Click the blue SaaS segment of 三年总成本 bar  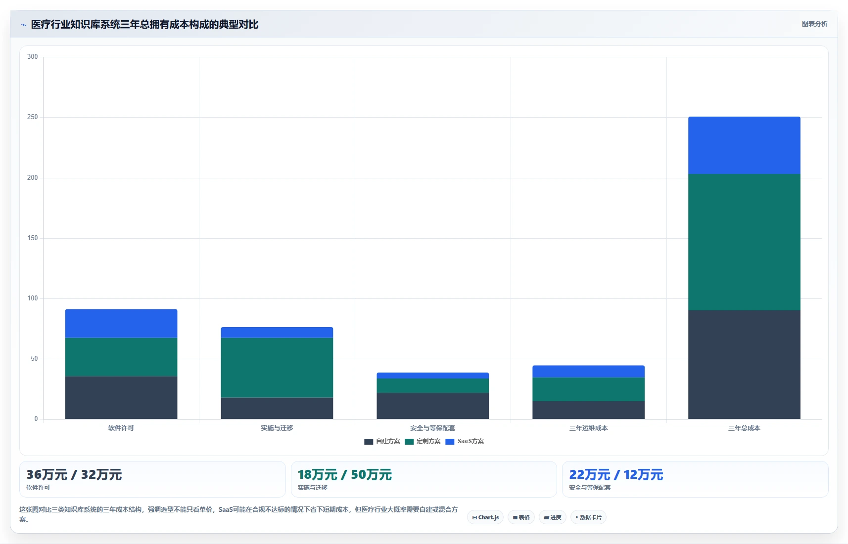click(x=744, y=145)
